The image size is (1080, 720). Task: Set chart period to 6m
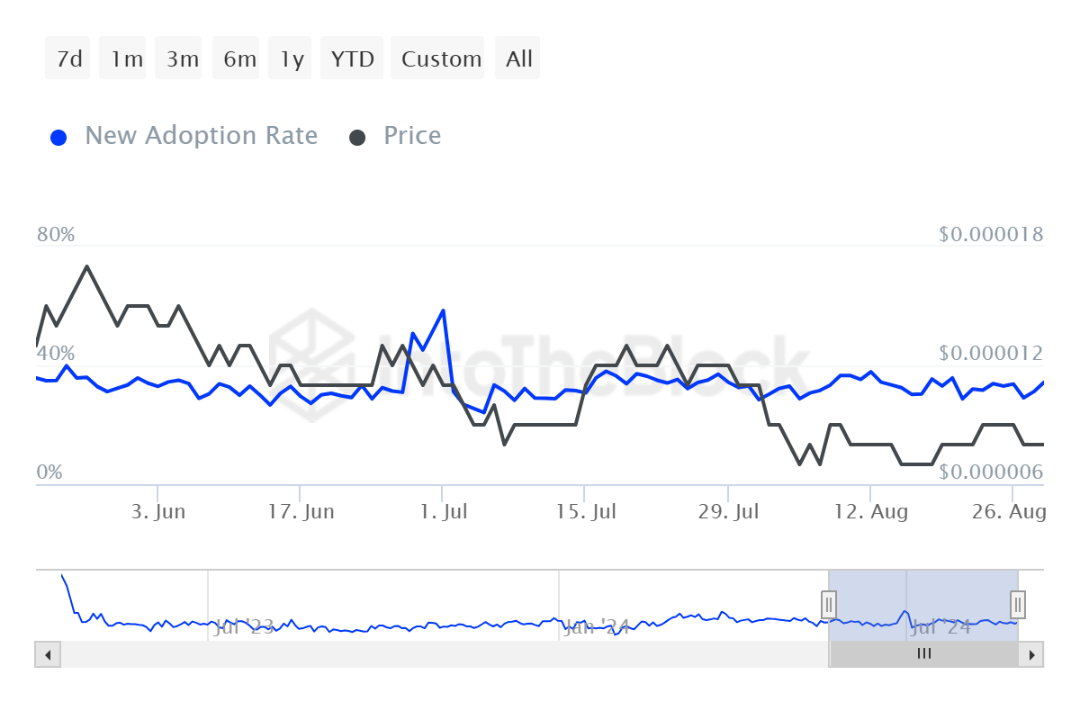239,58
